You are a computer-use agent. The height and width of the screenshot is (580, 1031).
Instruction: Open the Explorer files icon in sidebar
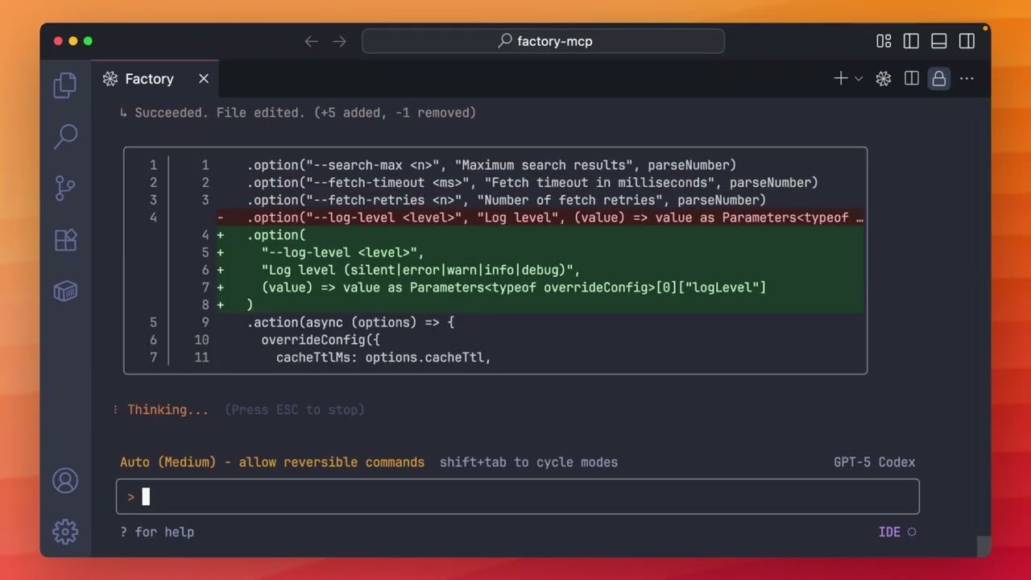(65, 85)
